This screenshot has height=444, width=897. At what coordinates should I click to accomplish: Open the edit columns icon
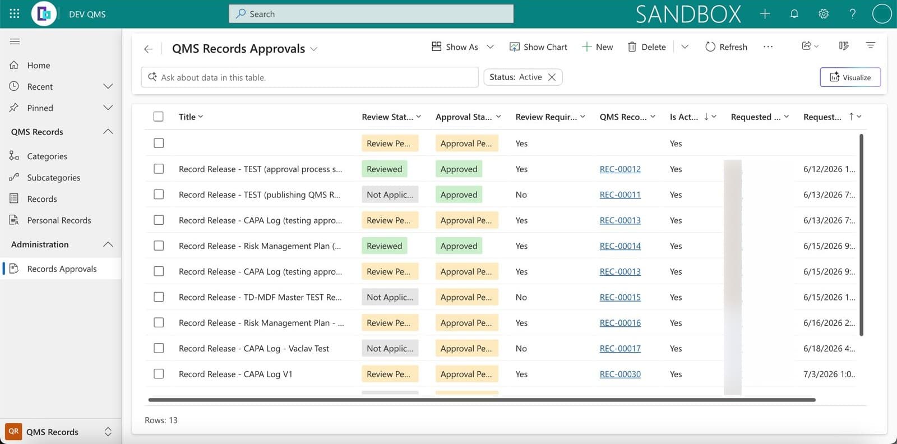coord(843,46)
